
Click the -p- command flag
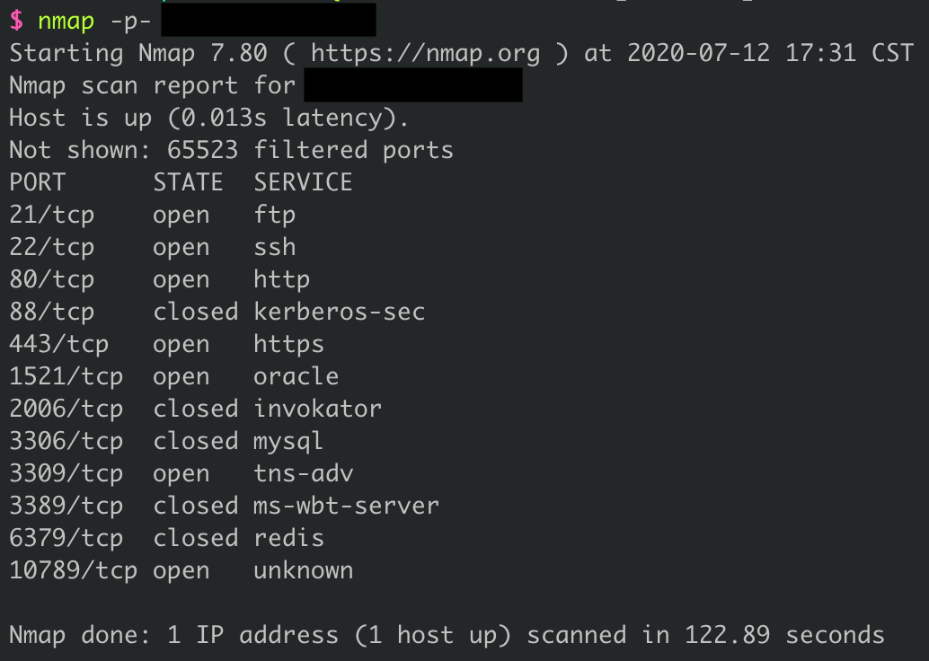[x=130, y=21]
